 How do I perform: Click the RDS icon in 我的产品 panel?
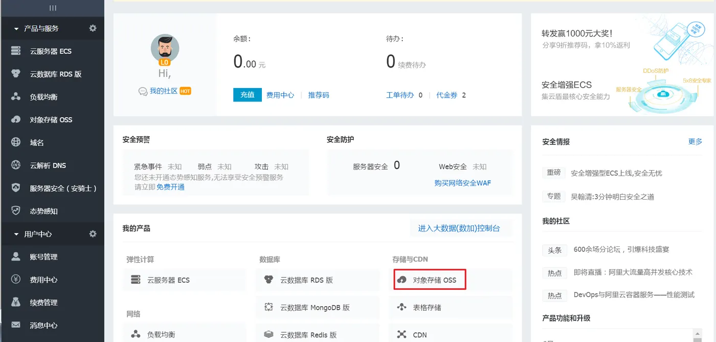point(268,280)
